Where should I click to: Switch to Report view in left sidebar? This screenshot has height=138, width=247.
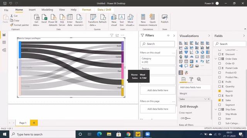[x=4, y=35]
